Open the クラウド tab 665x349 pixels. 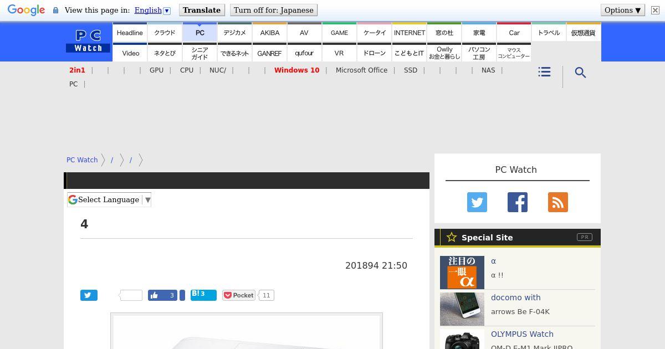coord(165,33)
